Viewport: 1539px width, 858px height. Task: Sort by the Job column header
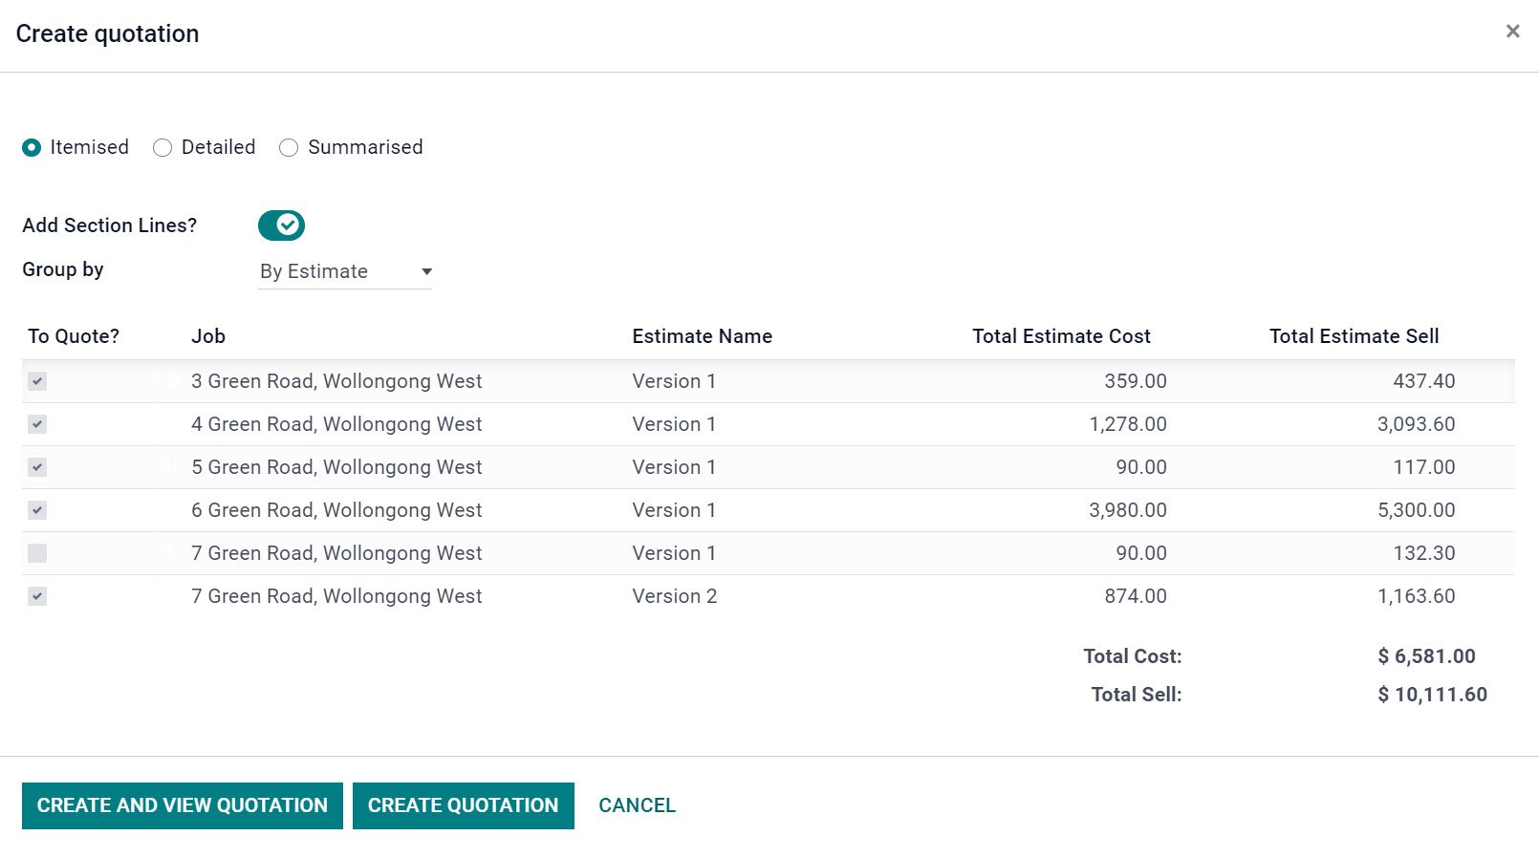pos(208,336)
